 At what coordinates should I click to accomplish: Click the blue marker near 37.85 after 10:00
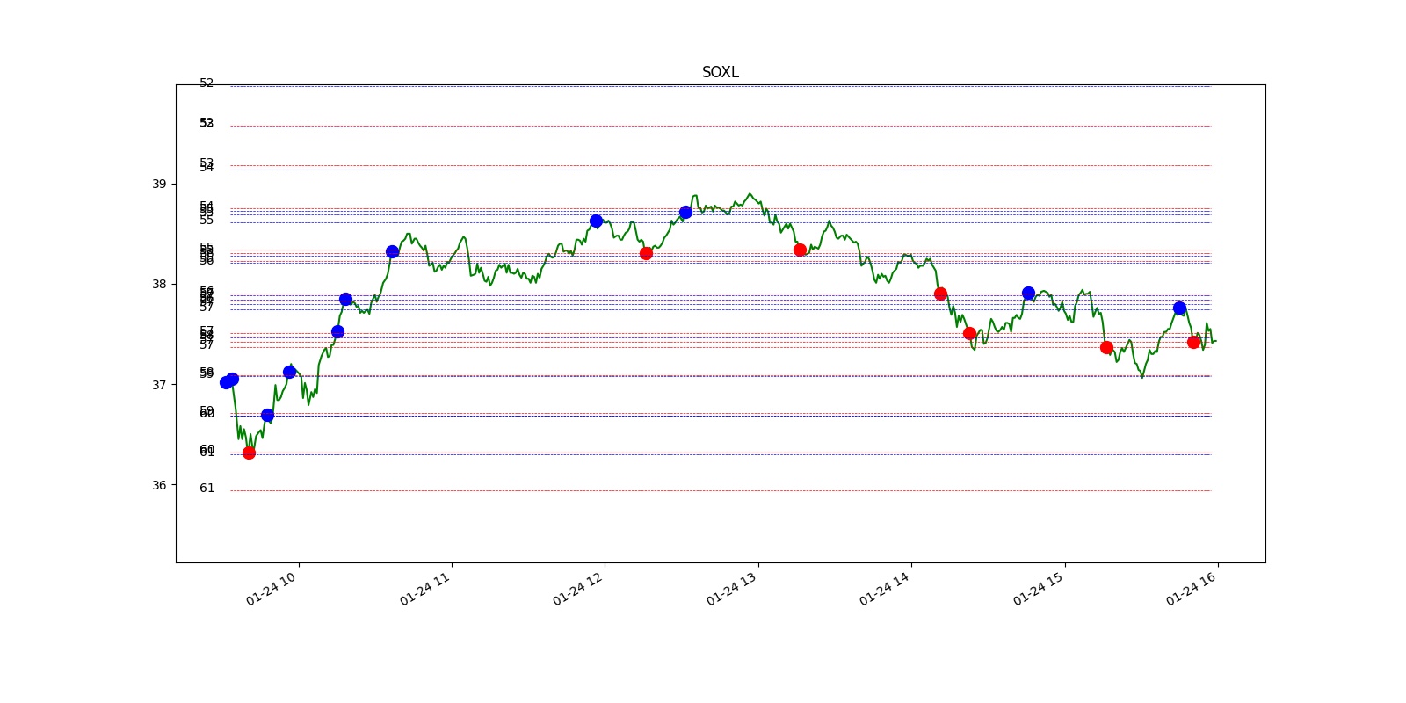click(x=345, y=299)
